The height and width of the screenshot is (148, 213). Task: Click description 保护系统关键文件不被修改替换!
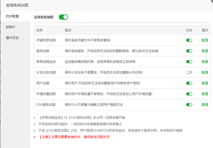pos(88,40)
